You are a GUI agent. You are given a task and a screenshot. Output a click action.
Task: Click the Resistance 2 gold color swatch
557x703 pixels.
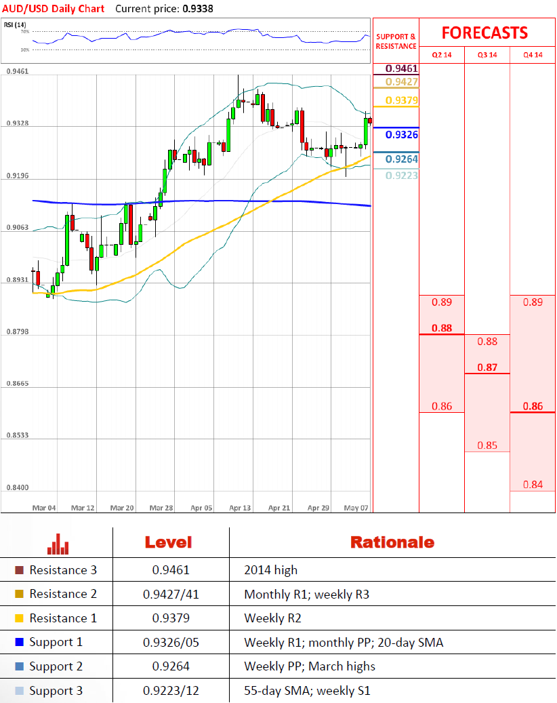point(19,594)
